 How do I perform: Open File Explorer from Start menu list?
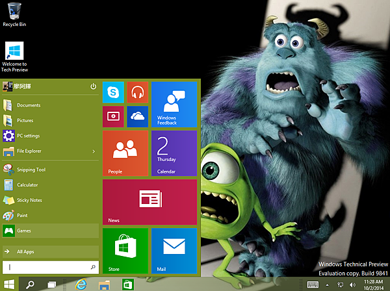(x=51, y=151)
